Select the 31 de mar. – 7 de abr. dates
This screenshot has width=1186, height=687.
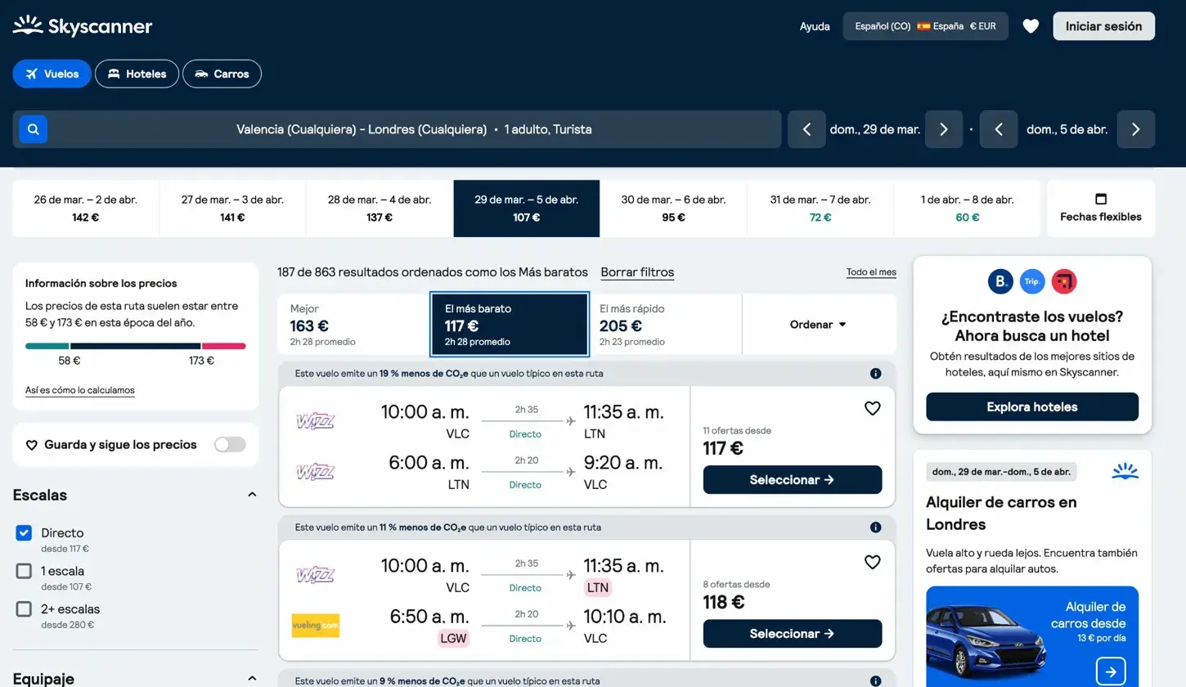(820, 208)
